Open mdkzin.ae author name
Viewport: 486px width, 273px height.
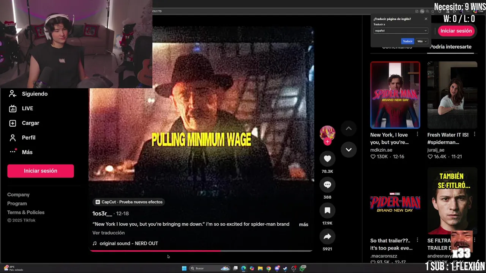click(381, 150)
